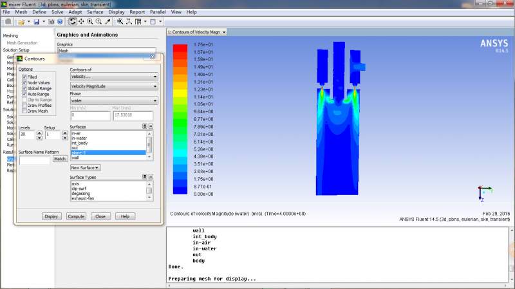The width and height of the screenshot is (515, 289).
Task: Click the axes orientation view icon
Action: 129,22
